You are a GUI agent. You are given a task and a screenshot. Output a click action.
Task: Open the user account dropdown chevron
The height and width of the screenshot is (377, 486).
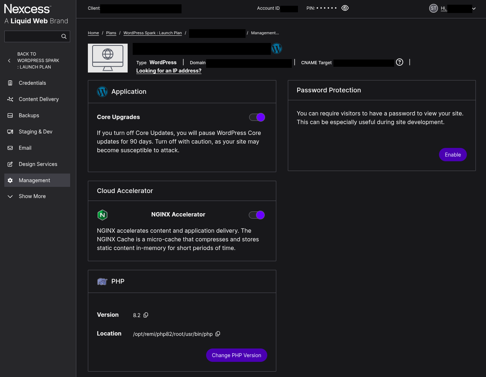pos(474,9)
